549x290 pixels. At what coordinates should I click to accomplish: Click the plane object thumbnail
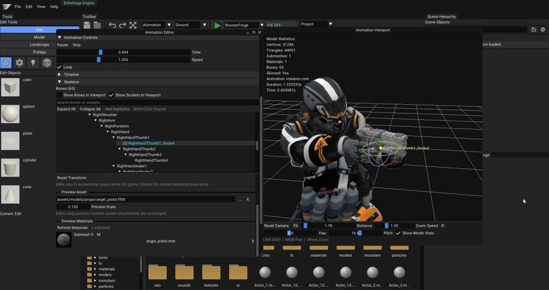point(10,141)
